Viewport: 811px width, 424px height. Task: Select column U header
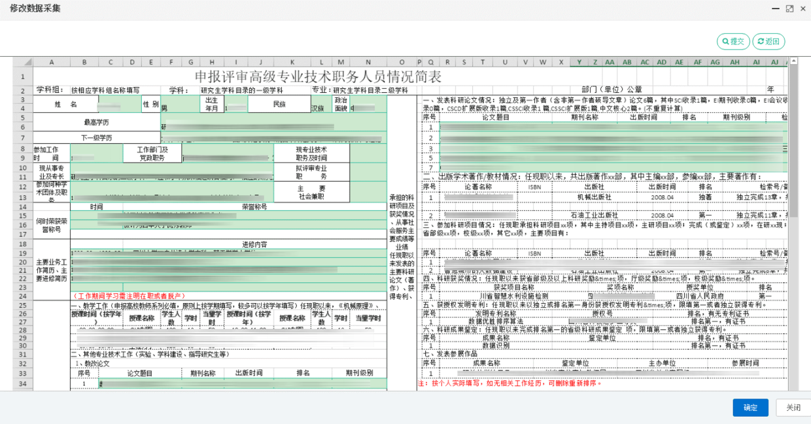506,62
